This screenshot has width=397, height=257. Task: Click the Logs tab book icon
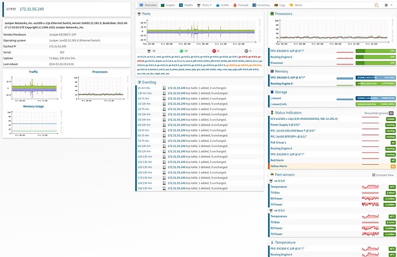pyautogui.click(x=276, y=5)
